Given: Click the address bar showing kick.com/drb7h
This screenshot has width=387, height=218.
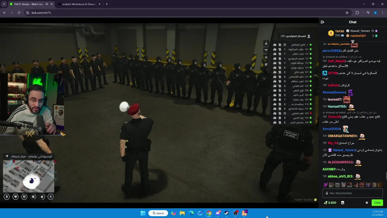Looking at the screenshot, I should point(187,13).
